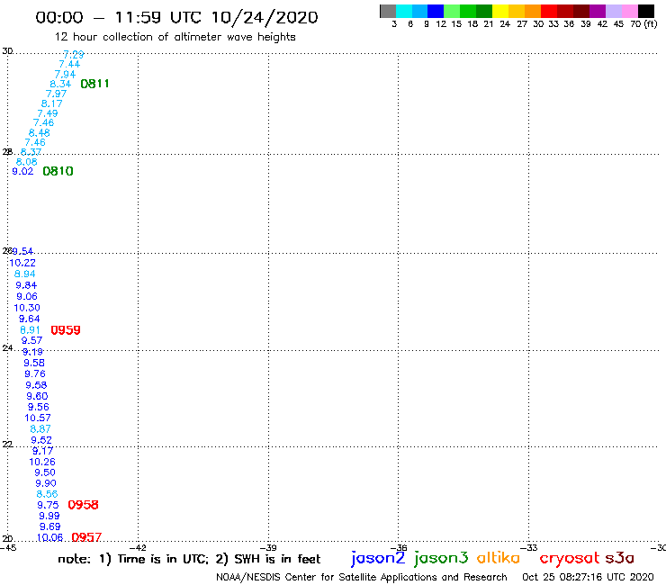Click the lavender swatch in the color bar
Screen dimensions: 666x585
tap(613, 11)
